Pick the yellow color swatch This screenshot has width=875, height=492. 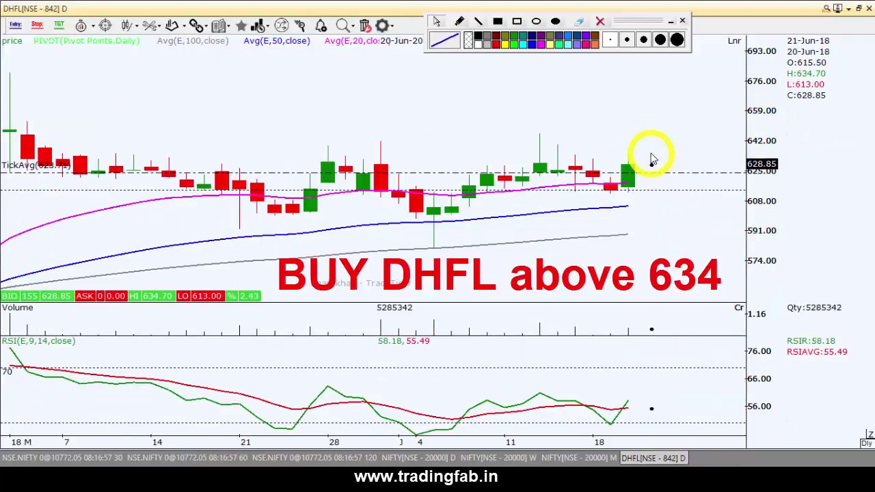(505, 44)
